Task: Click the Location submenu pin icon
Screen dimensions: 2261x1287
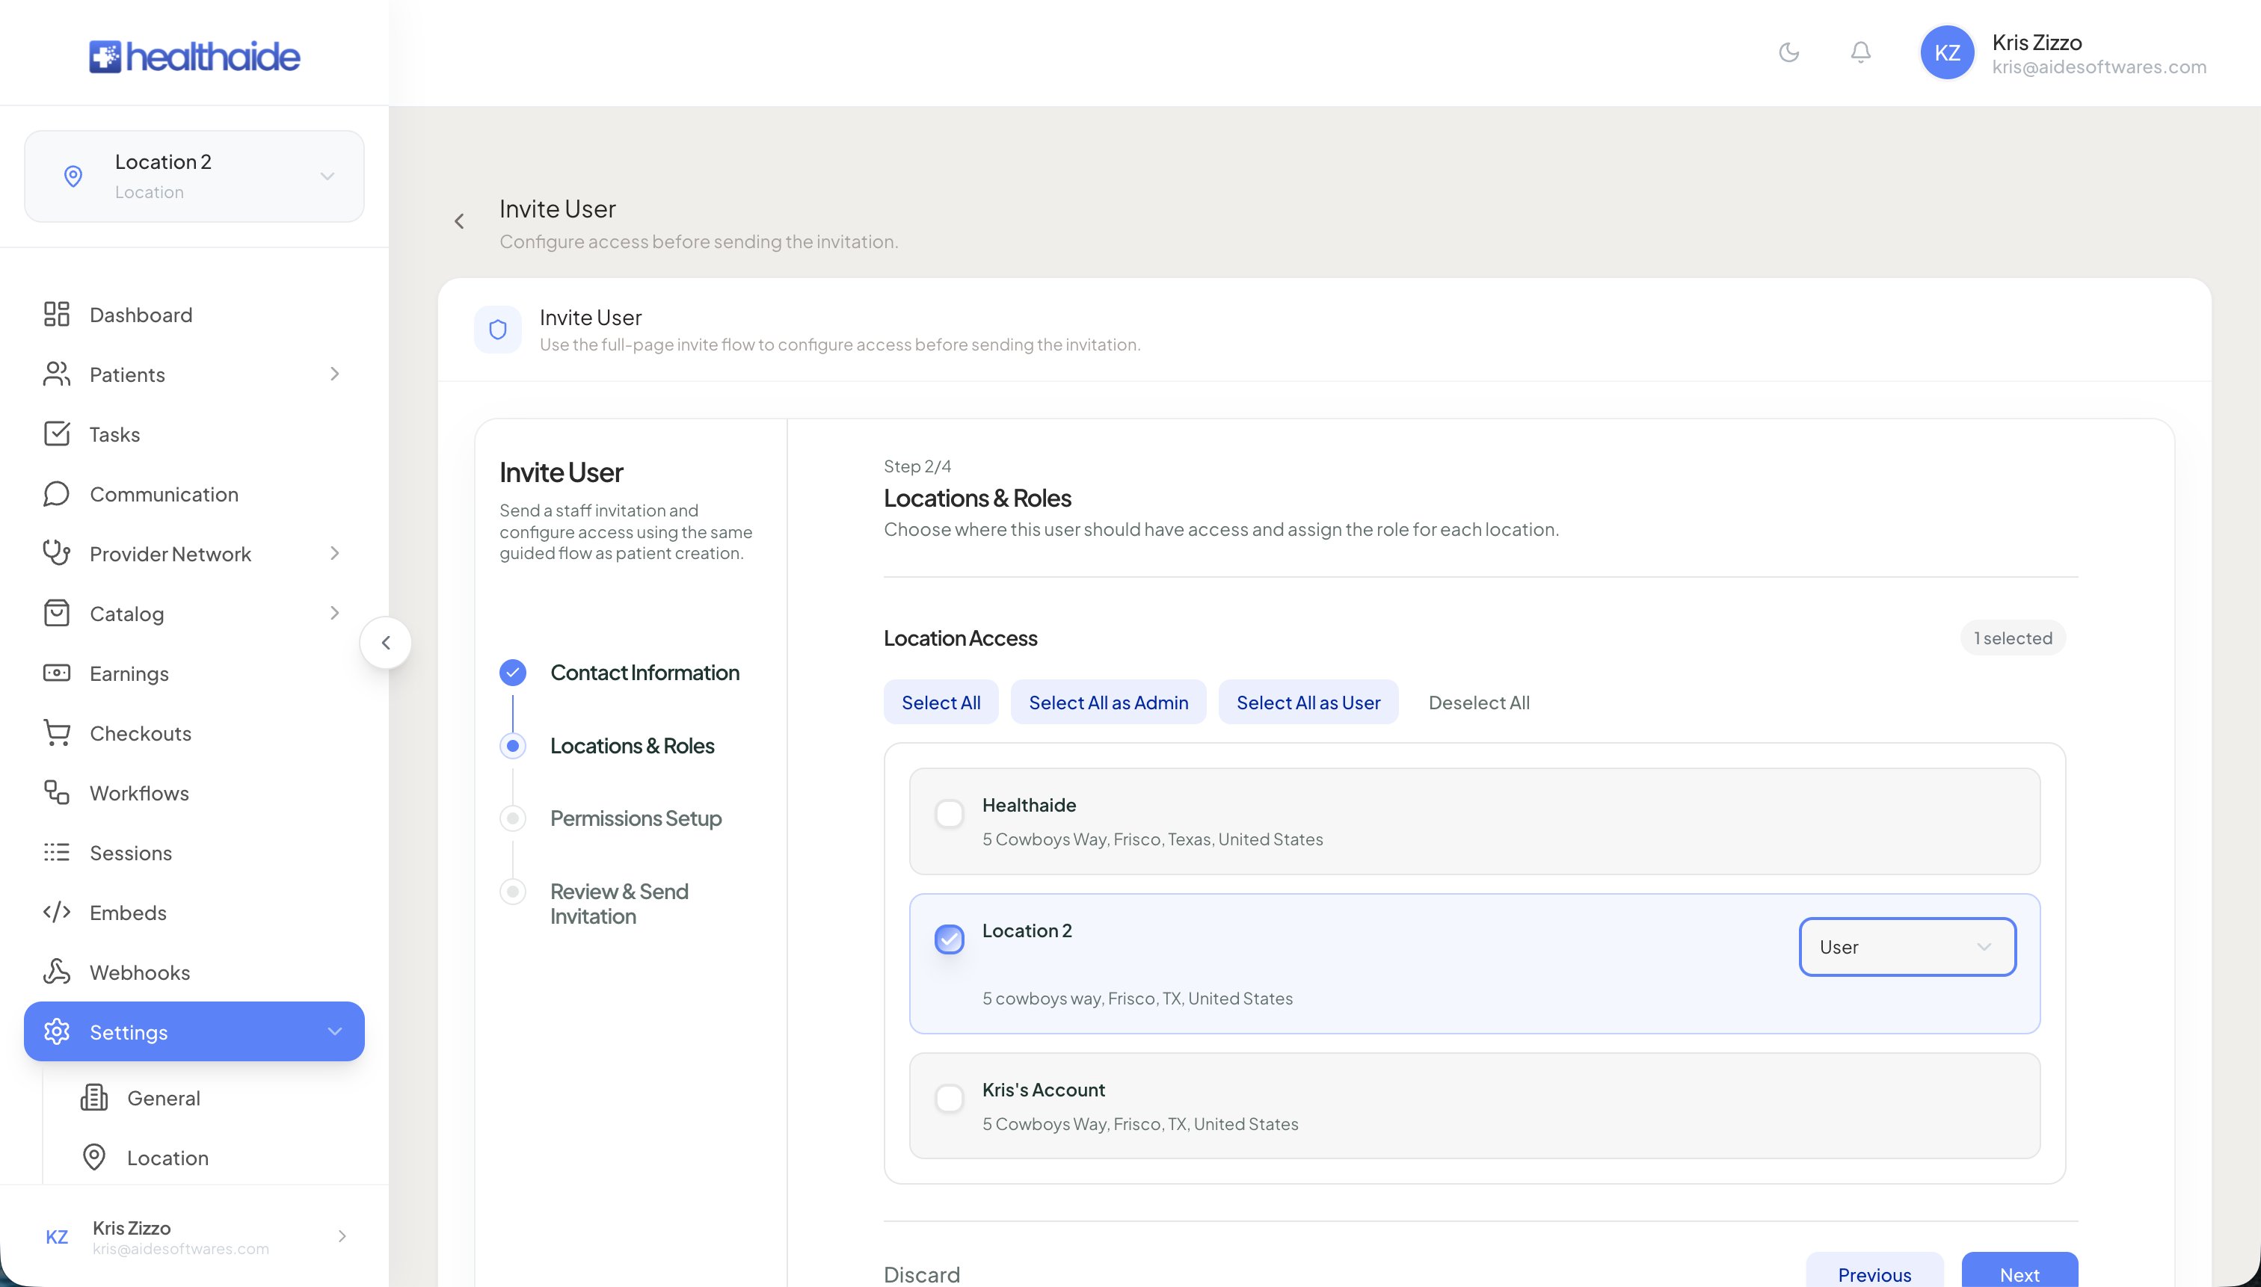Action: point(93,1157)
